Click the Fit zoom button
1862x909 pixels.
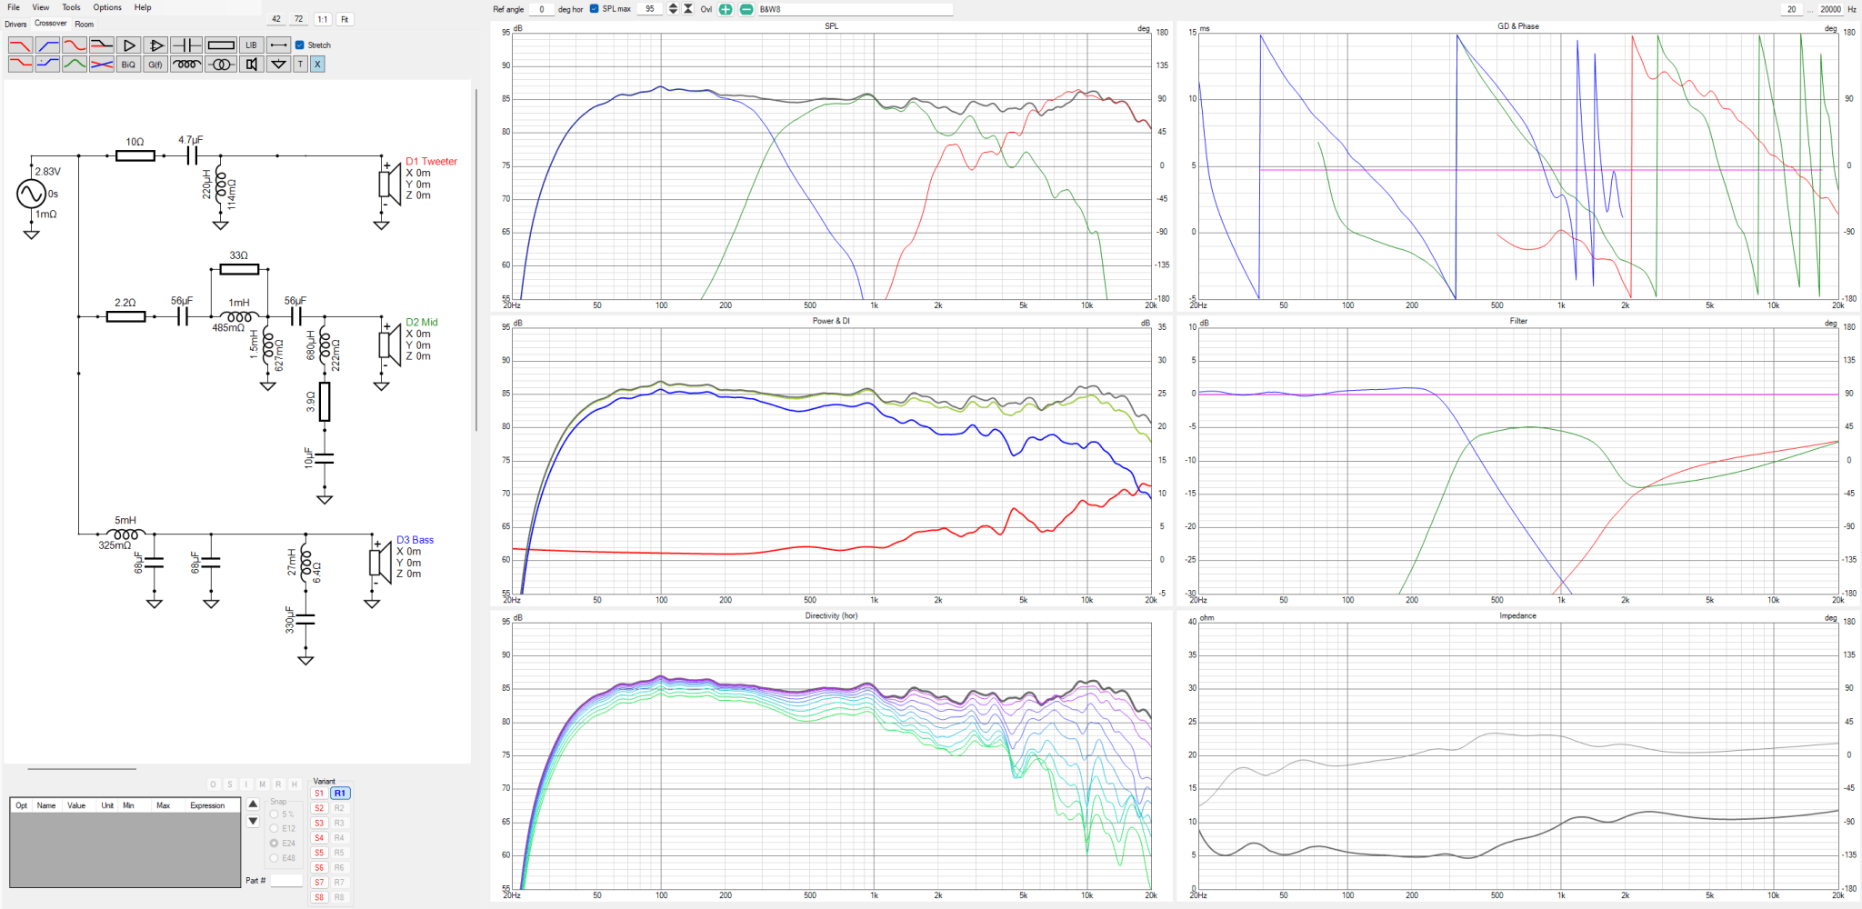(345, 19)
